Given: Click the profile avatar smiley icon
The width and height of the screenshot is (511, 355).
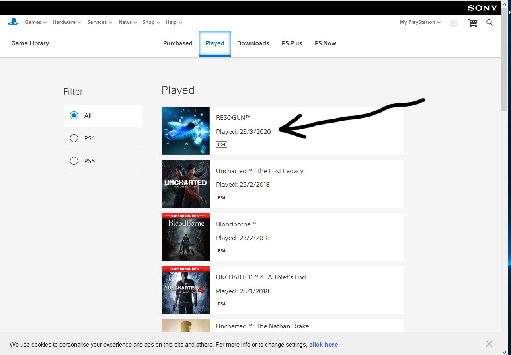Looking at the screenshot, I should [x=454, y=23].
